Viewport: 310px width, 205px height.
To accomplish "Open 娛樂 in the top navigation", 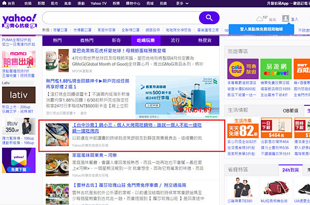I will pos(116,4).
